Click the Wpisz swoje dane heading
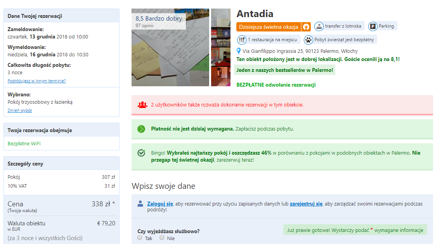The width and height of the screenshot is (435, 244). tap(163, 186)
